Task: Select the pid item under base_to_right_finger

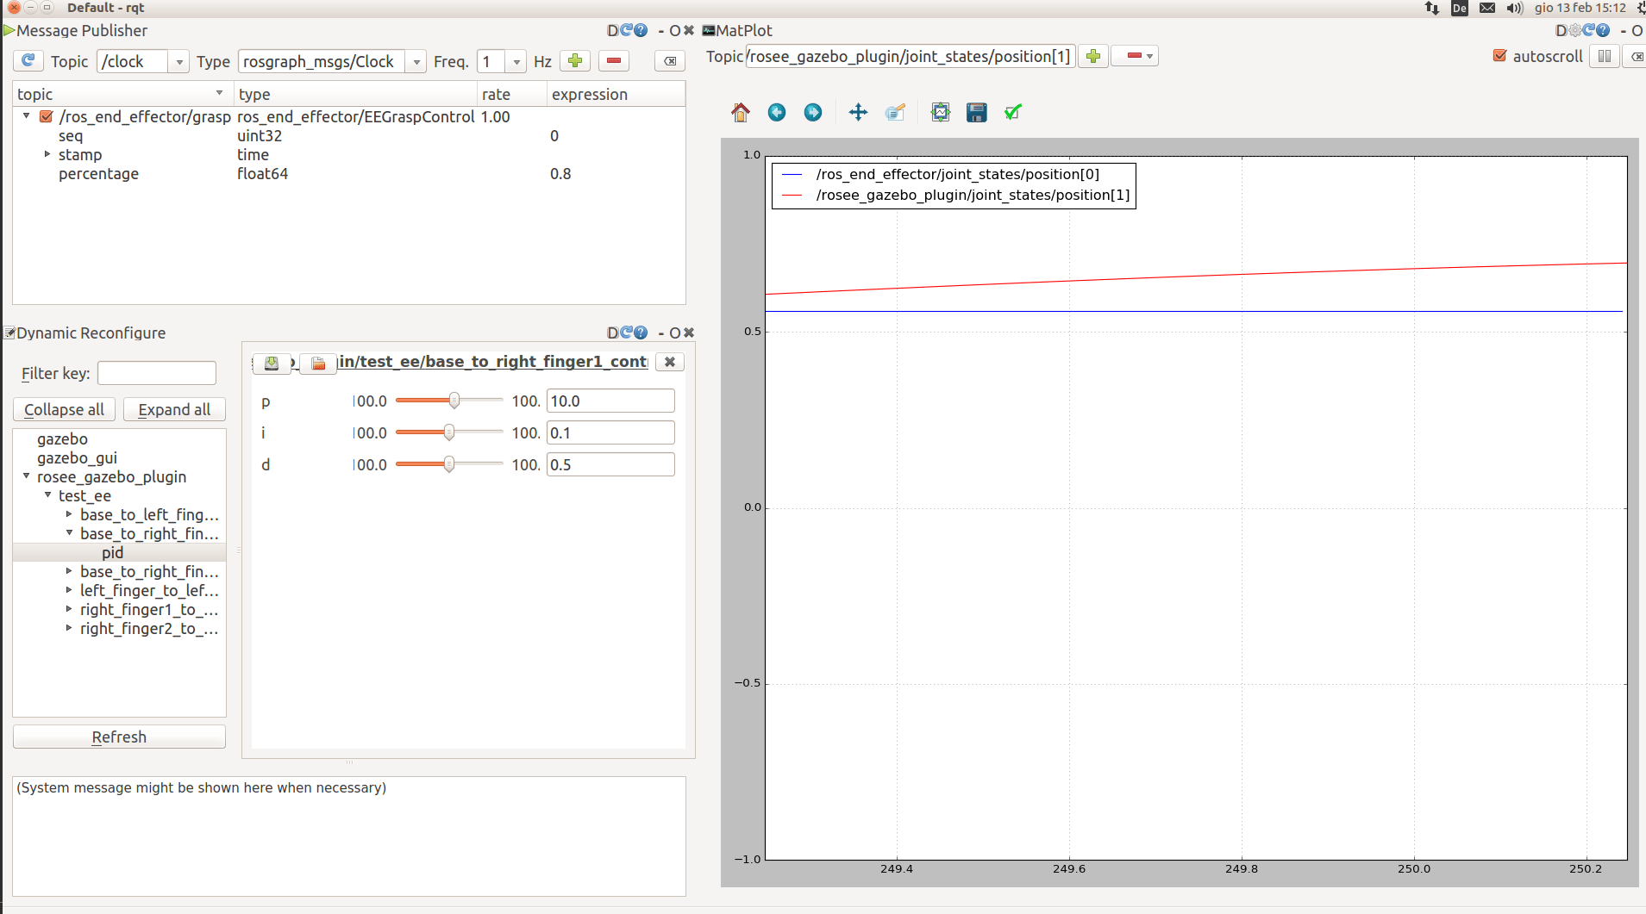Action: click(112, 552)
